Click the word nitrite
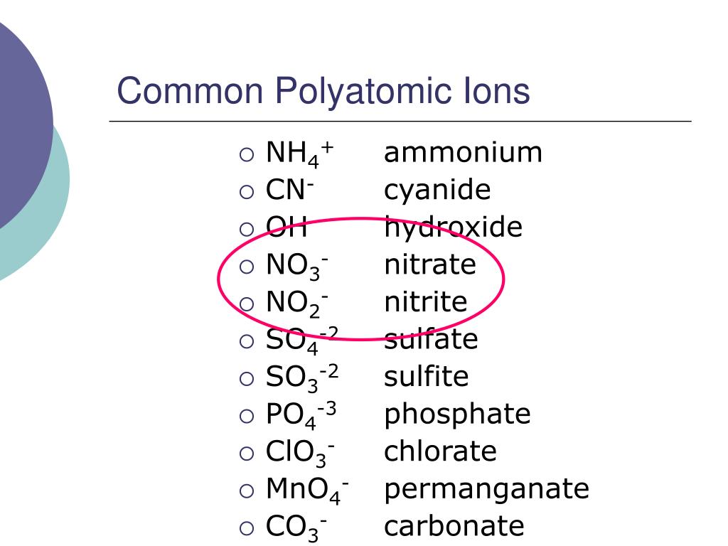This screenshot has height=546, width=728. pos(426,301)
